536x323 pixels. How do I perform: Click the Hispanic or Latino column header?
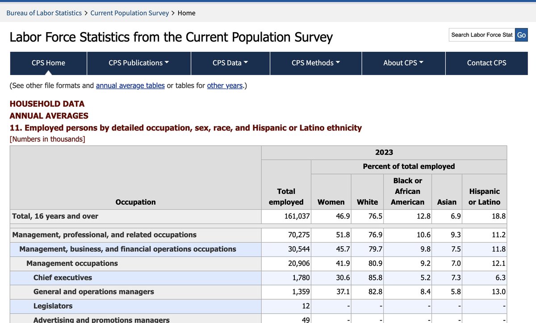pyautogui.click(x=485, y=197)
